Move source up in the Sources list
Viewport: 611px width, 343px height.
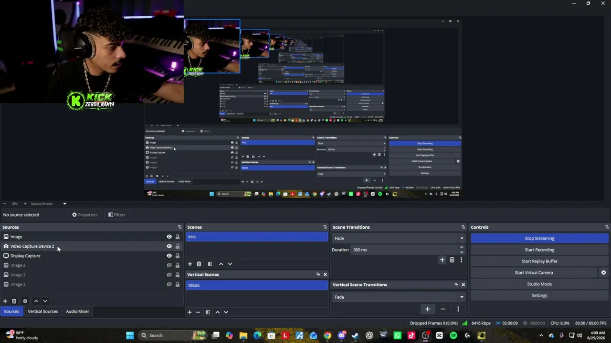36,301
